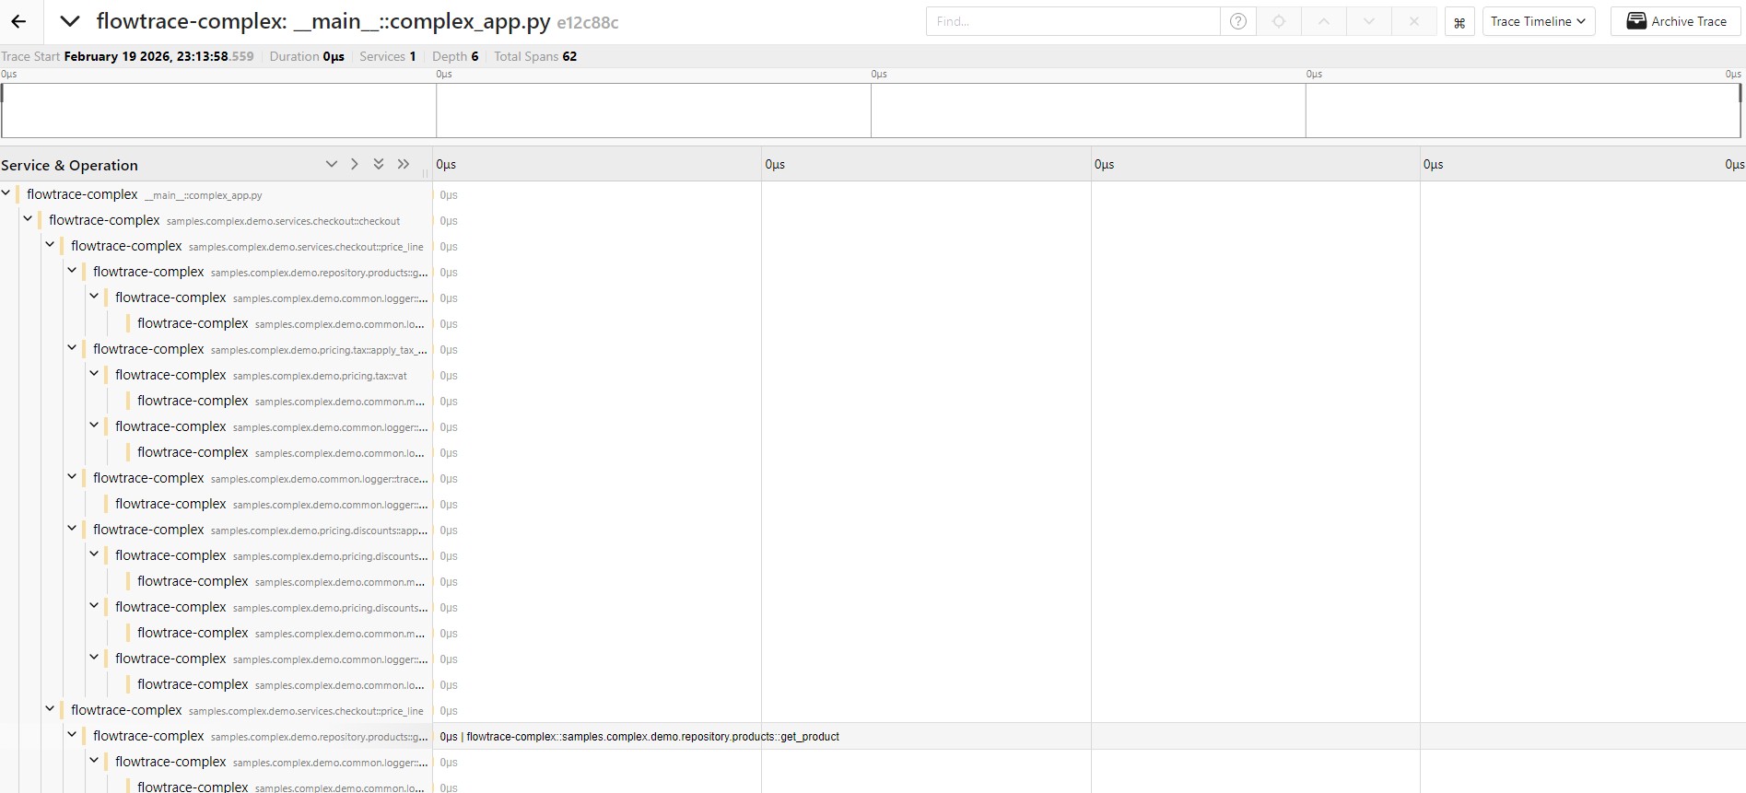This screenshot has height=793, width=1746.
Task: Collapse the checkout::checkout span row
Action: 28,219
